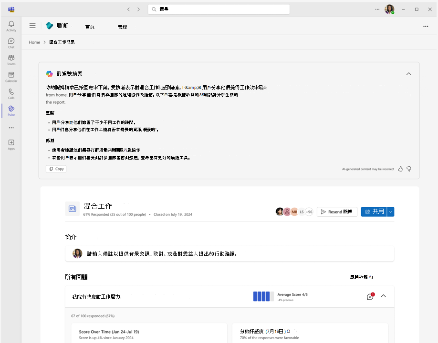Go to Home breadcrumb
438x343 pixels.
[x=35, y=42]
